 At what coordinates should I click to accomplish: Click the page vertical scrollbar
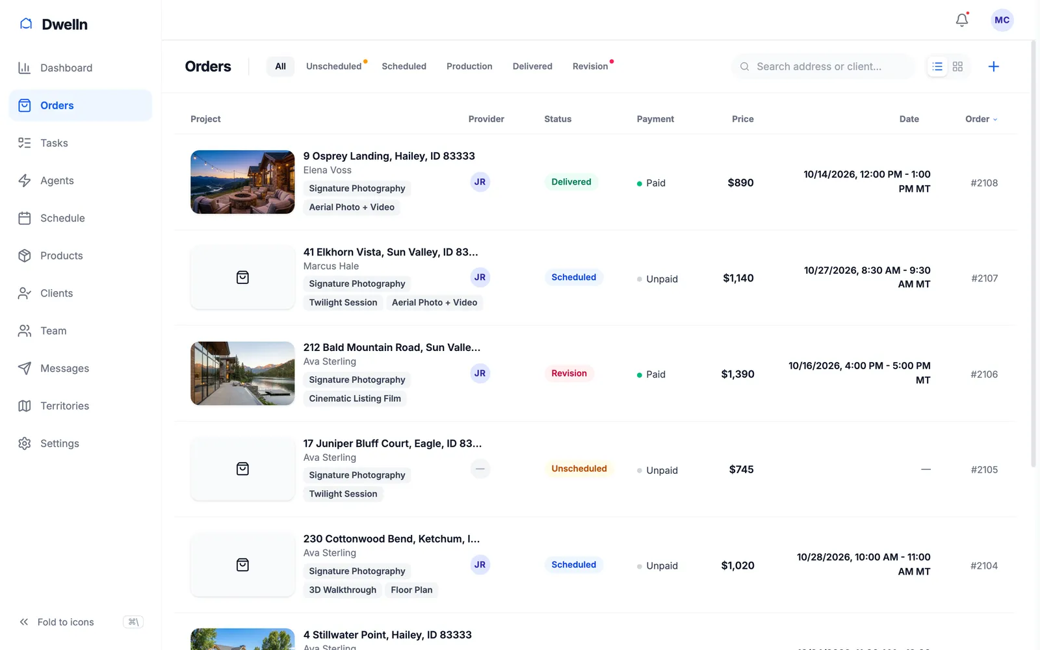click(1033, 253)
